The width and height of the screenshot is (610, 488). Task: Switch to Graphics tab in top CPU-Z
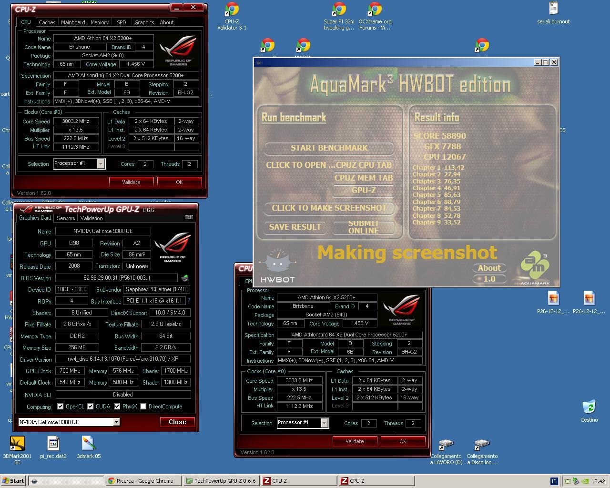(144, 22)
